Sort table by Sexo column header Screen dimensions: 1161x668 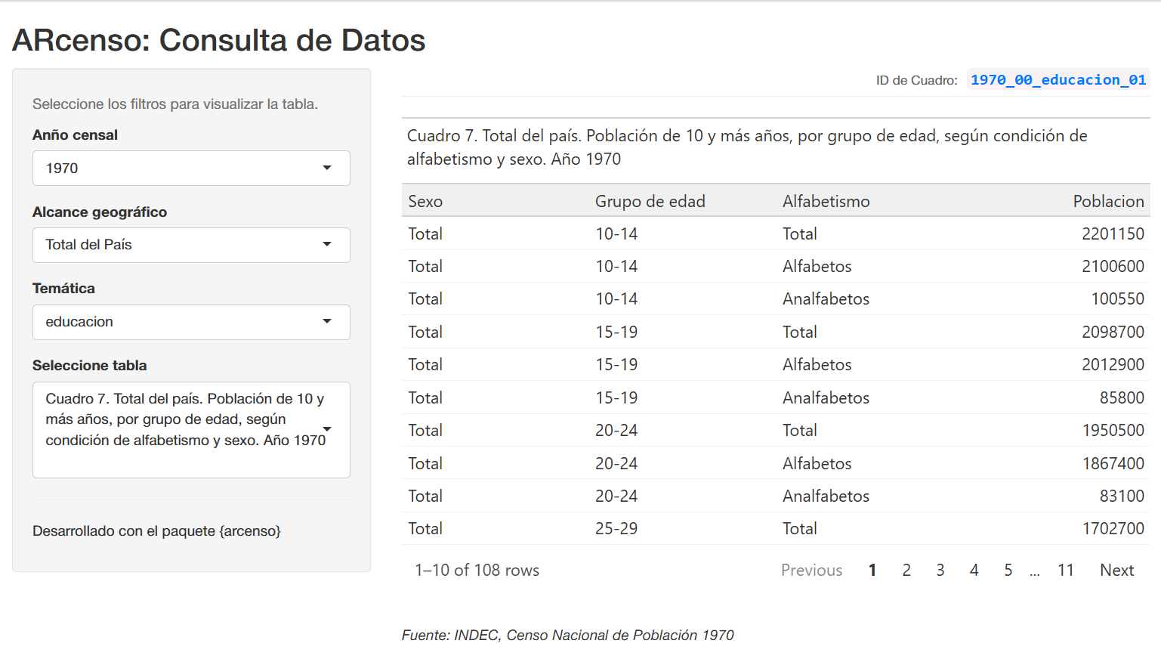tap(425, 201)
